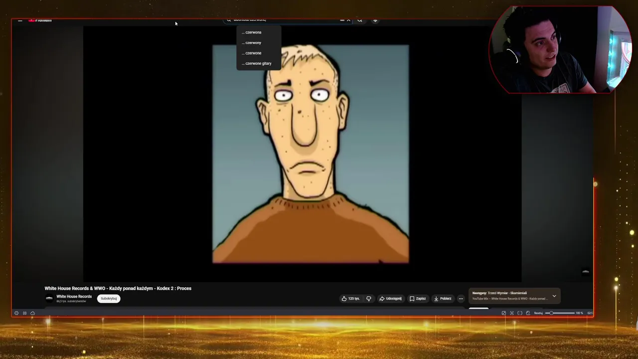
Task: Open the White House Records channel name link
Action: coord(74,297)
